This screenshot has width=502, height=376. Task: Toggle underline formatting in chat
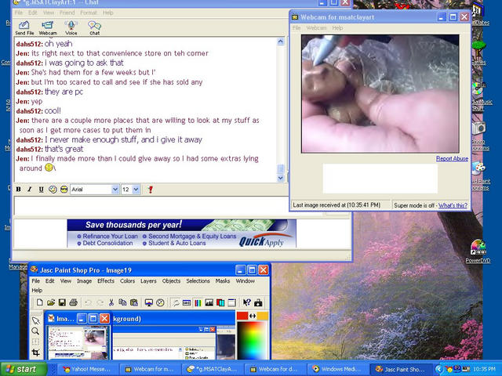[41, 190]
